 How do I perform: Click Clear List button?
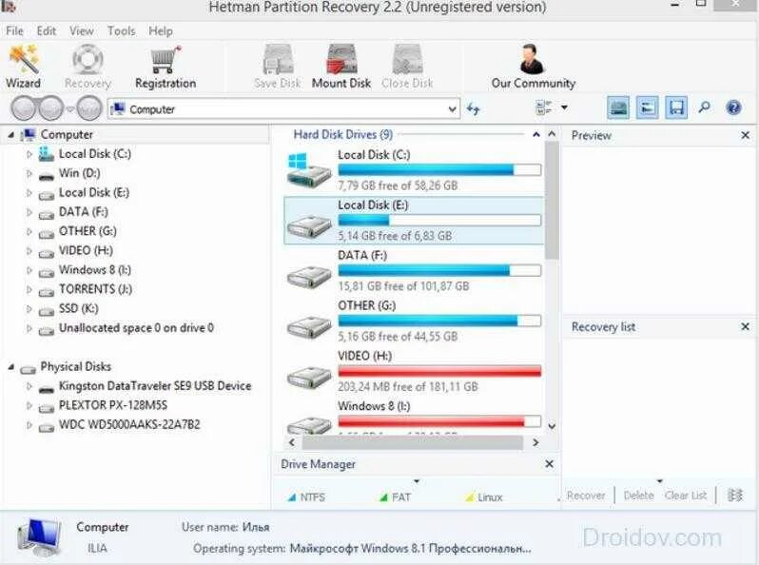686,496
